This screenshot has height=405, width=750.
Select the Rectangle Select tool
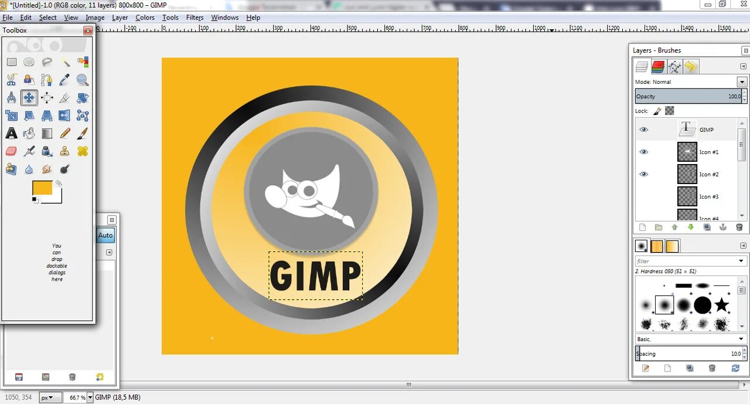point(11,62)
